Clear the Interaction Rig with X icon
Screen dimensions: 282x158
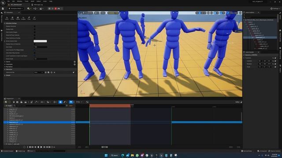pyautogui.click(x=55, y=72)
